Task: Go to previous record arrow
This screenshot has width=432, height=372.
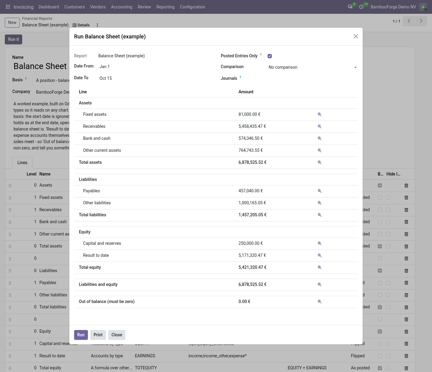Action: tap(409, 21)
